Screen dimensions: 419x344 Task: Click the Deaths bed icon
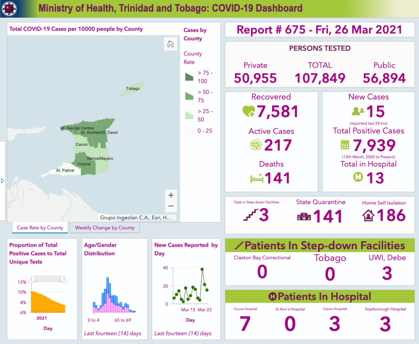tap(257, 178)
